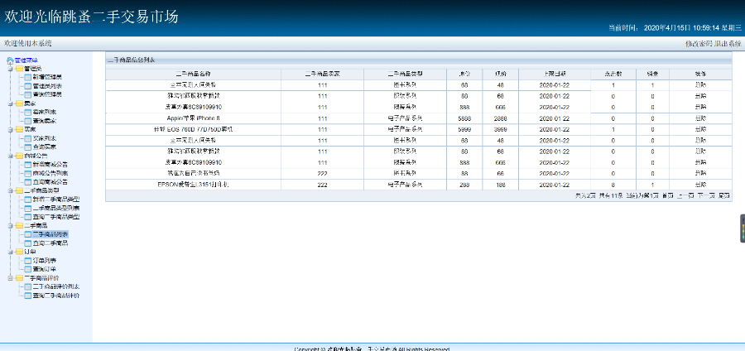
Task: Delete the seller 222 item priced 66
Action: coord(700,173)
